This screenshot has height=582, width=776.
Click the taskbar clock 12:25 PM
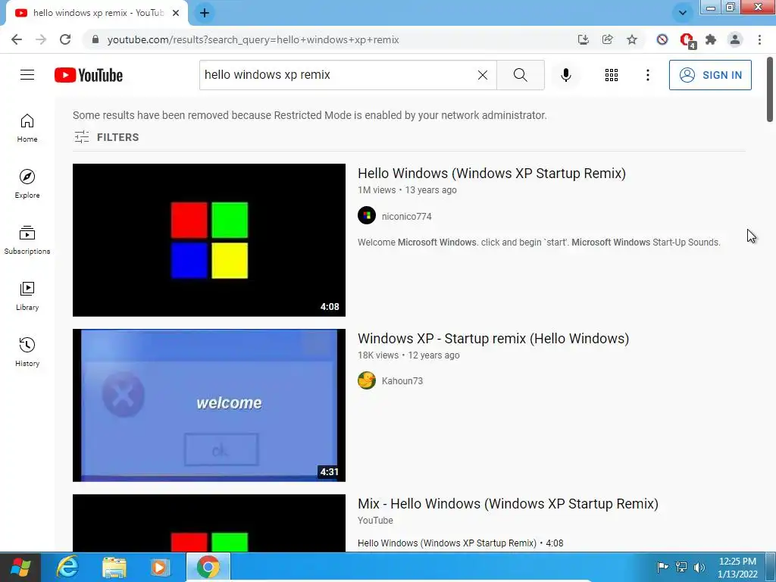tap(737, 562)
